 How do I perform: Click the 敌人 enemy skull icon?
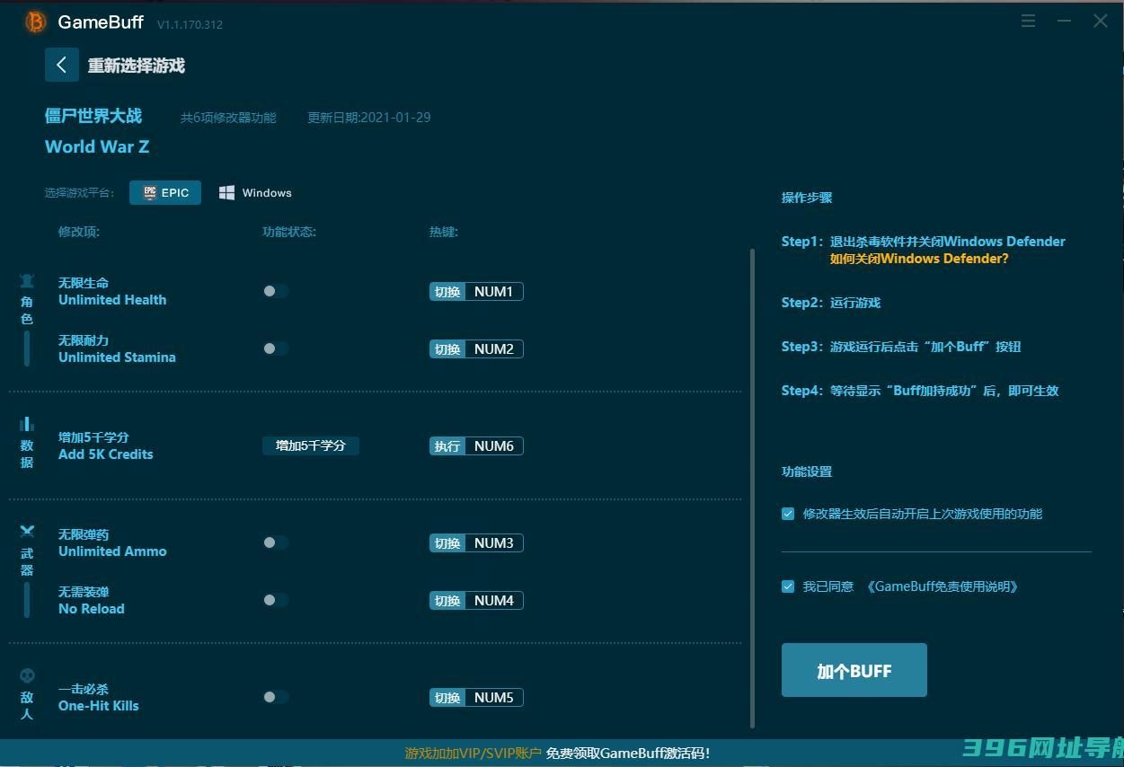coord(27,675)
